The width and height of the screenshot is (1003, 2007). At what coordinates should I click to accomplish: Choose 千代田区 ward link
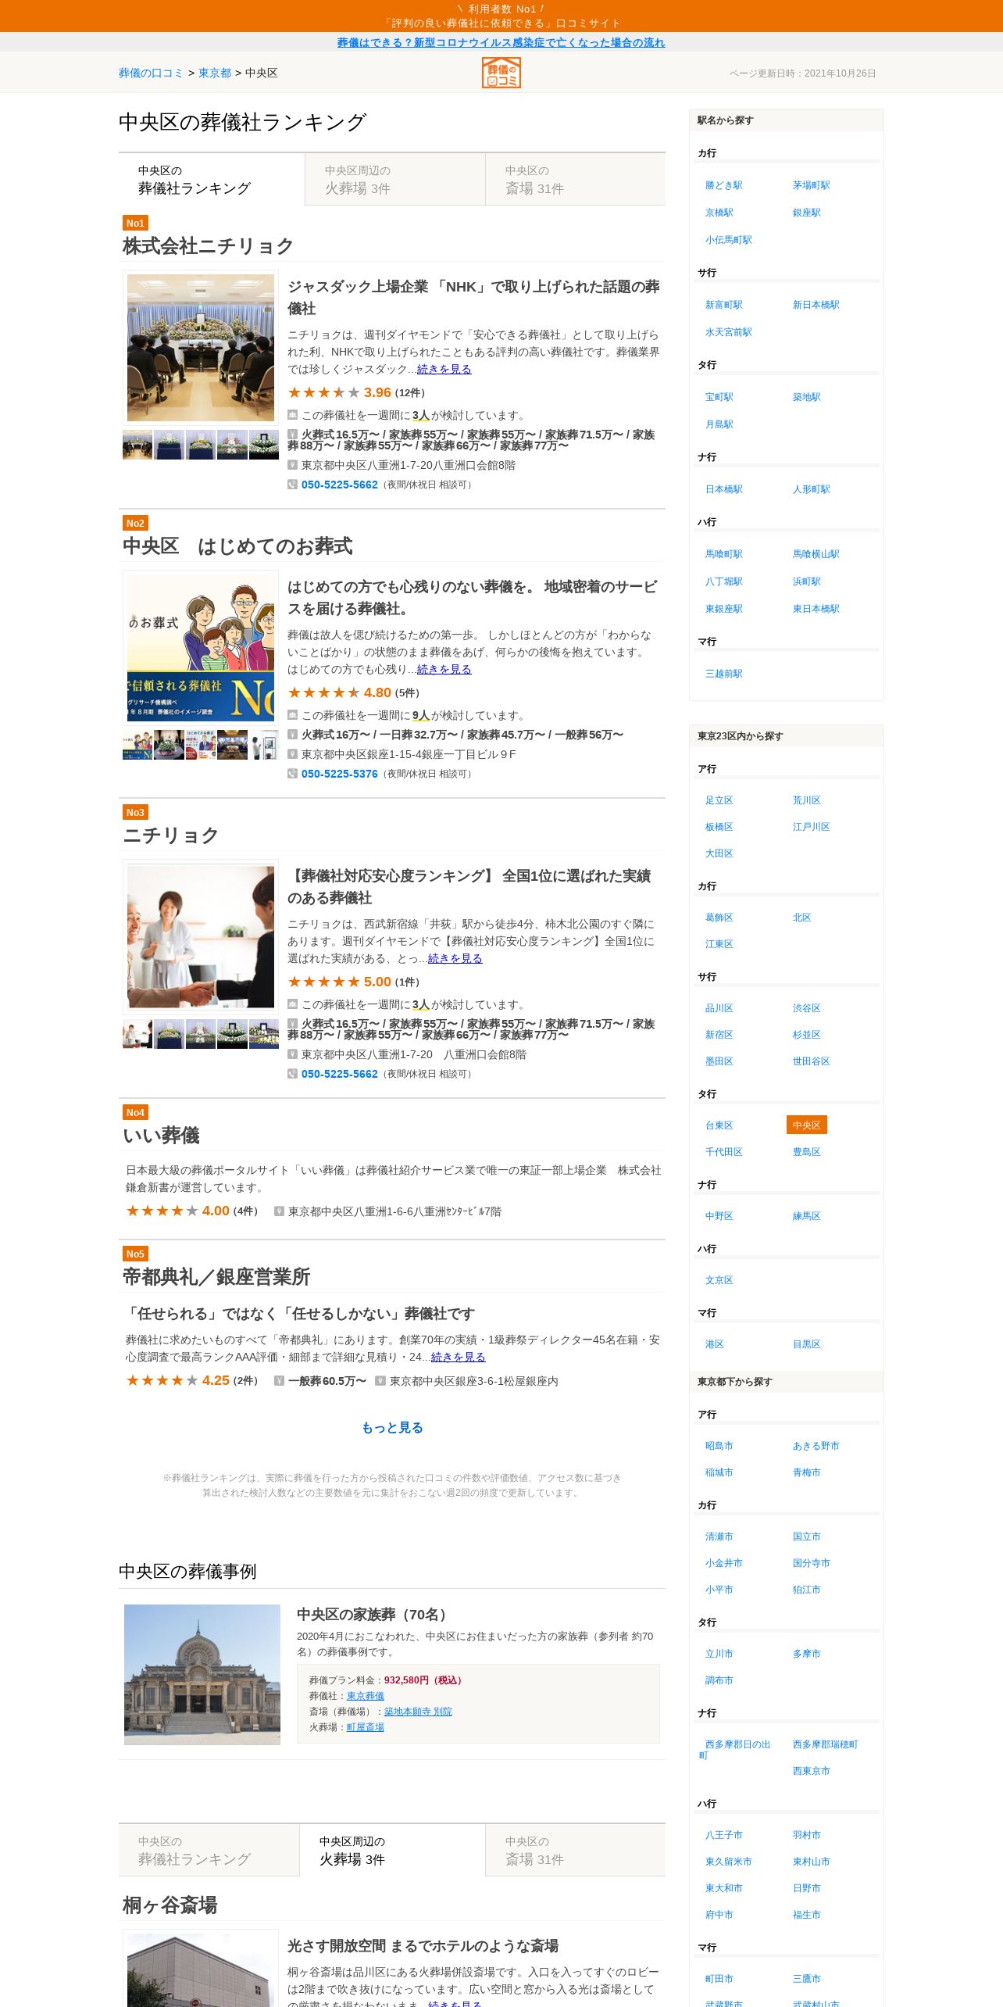point(724,1152)
